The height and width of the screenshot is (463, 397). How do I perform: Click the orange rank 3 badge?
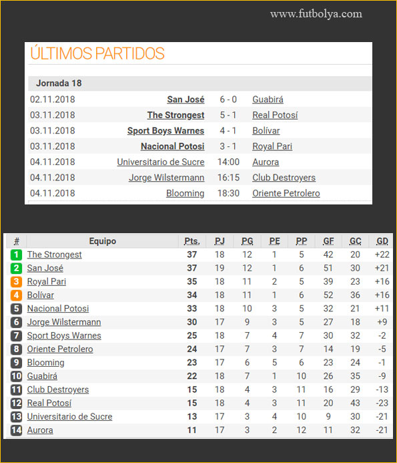[16, 282]
